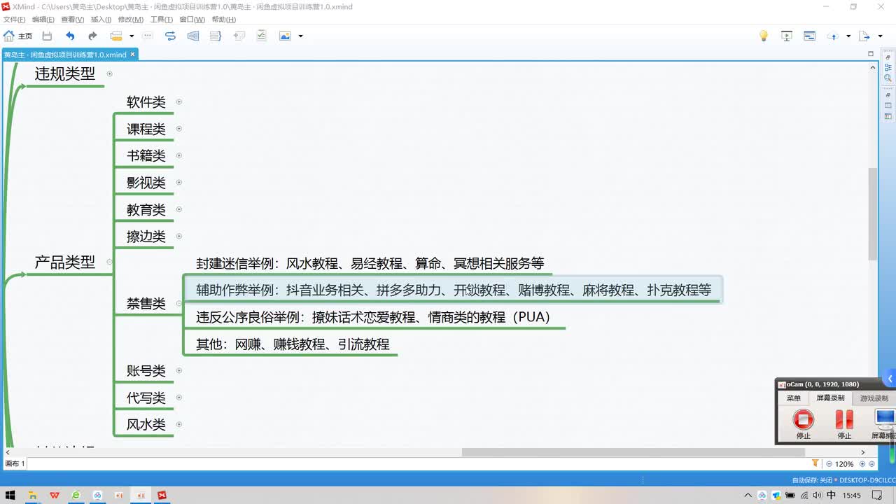Collapse the 产品类型 topic

point(109,262)
